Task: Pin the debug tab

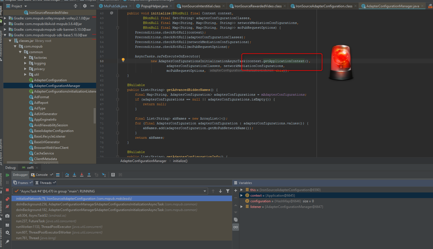Action: [7, 242]
